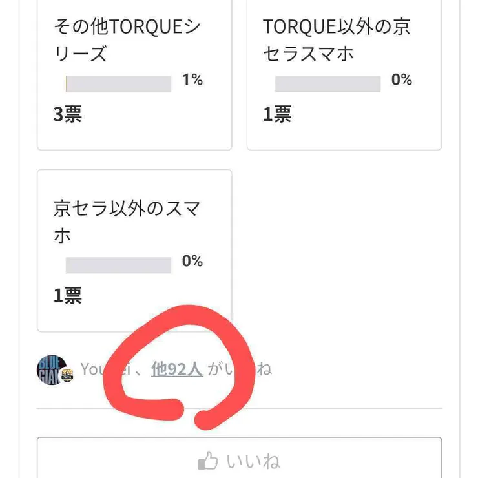Click the 1% label on その他TORQUEシリーズ

coord(192,79)
